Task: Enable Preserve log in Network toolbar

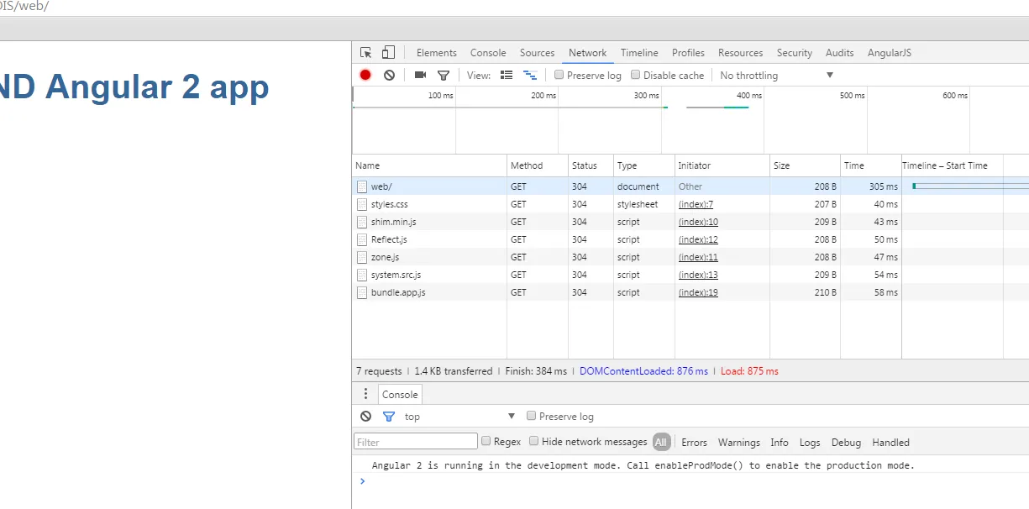Action: [x=559, y=75]
